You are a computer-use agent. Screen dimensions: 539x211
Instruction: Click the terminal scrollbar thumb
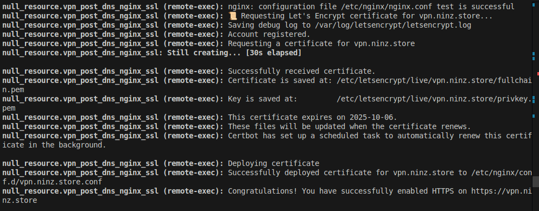coord(536,182)
